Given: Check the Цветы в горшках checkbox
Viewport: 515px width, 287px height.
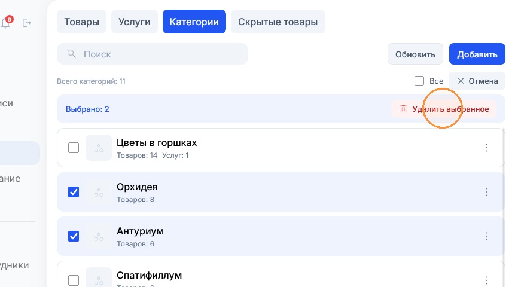Looking at the screenshot, I should click(74, 148).
